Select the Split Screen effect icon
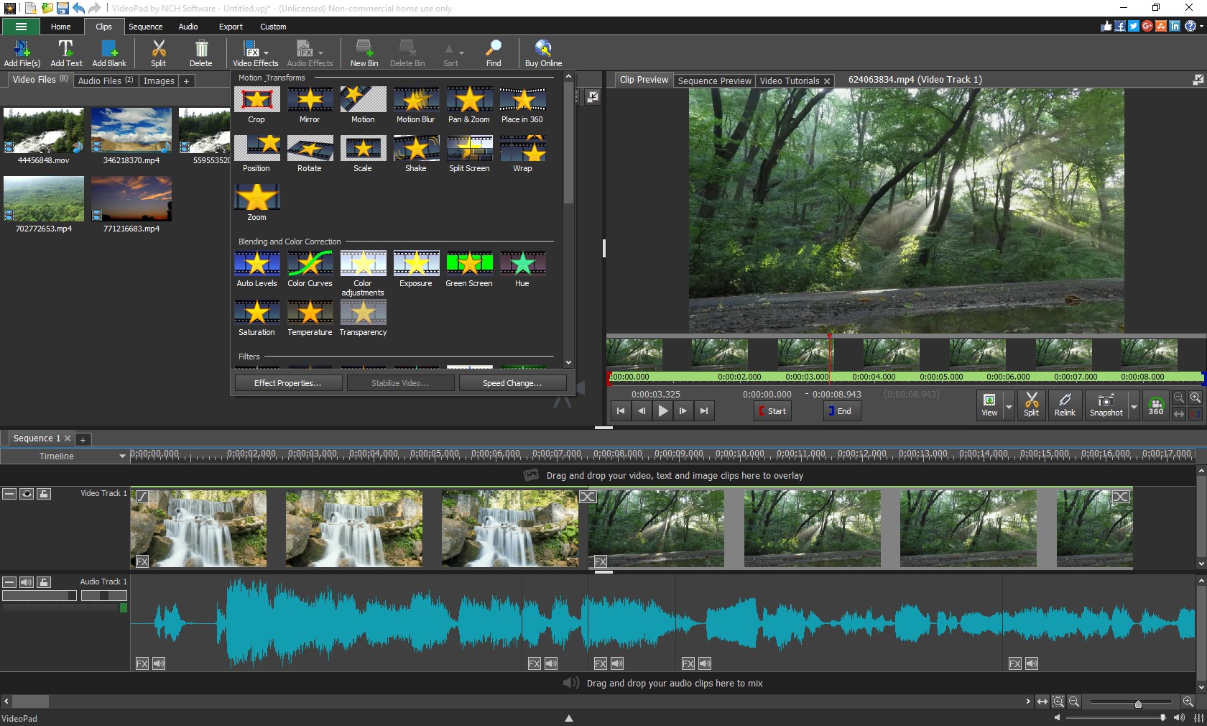The image size is (1207, 726). tap(469, 150)
